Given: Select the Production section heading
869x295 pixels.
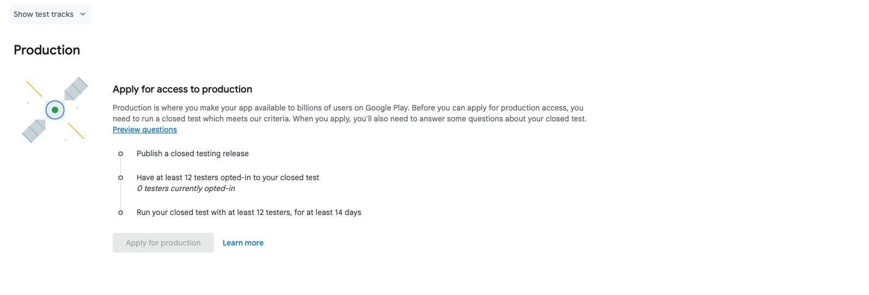Looking at the screenshot, I should tap(47, 50).
